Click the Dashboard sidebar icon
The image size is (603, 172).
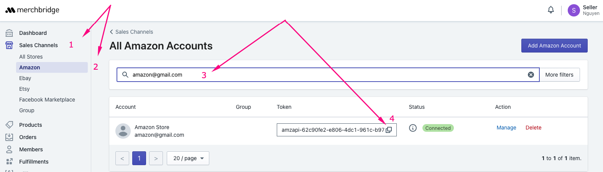click(9, 33)
